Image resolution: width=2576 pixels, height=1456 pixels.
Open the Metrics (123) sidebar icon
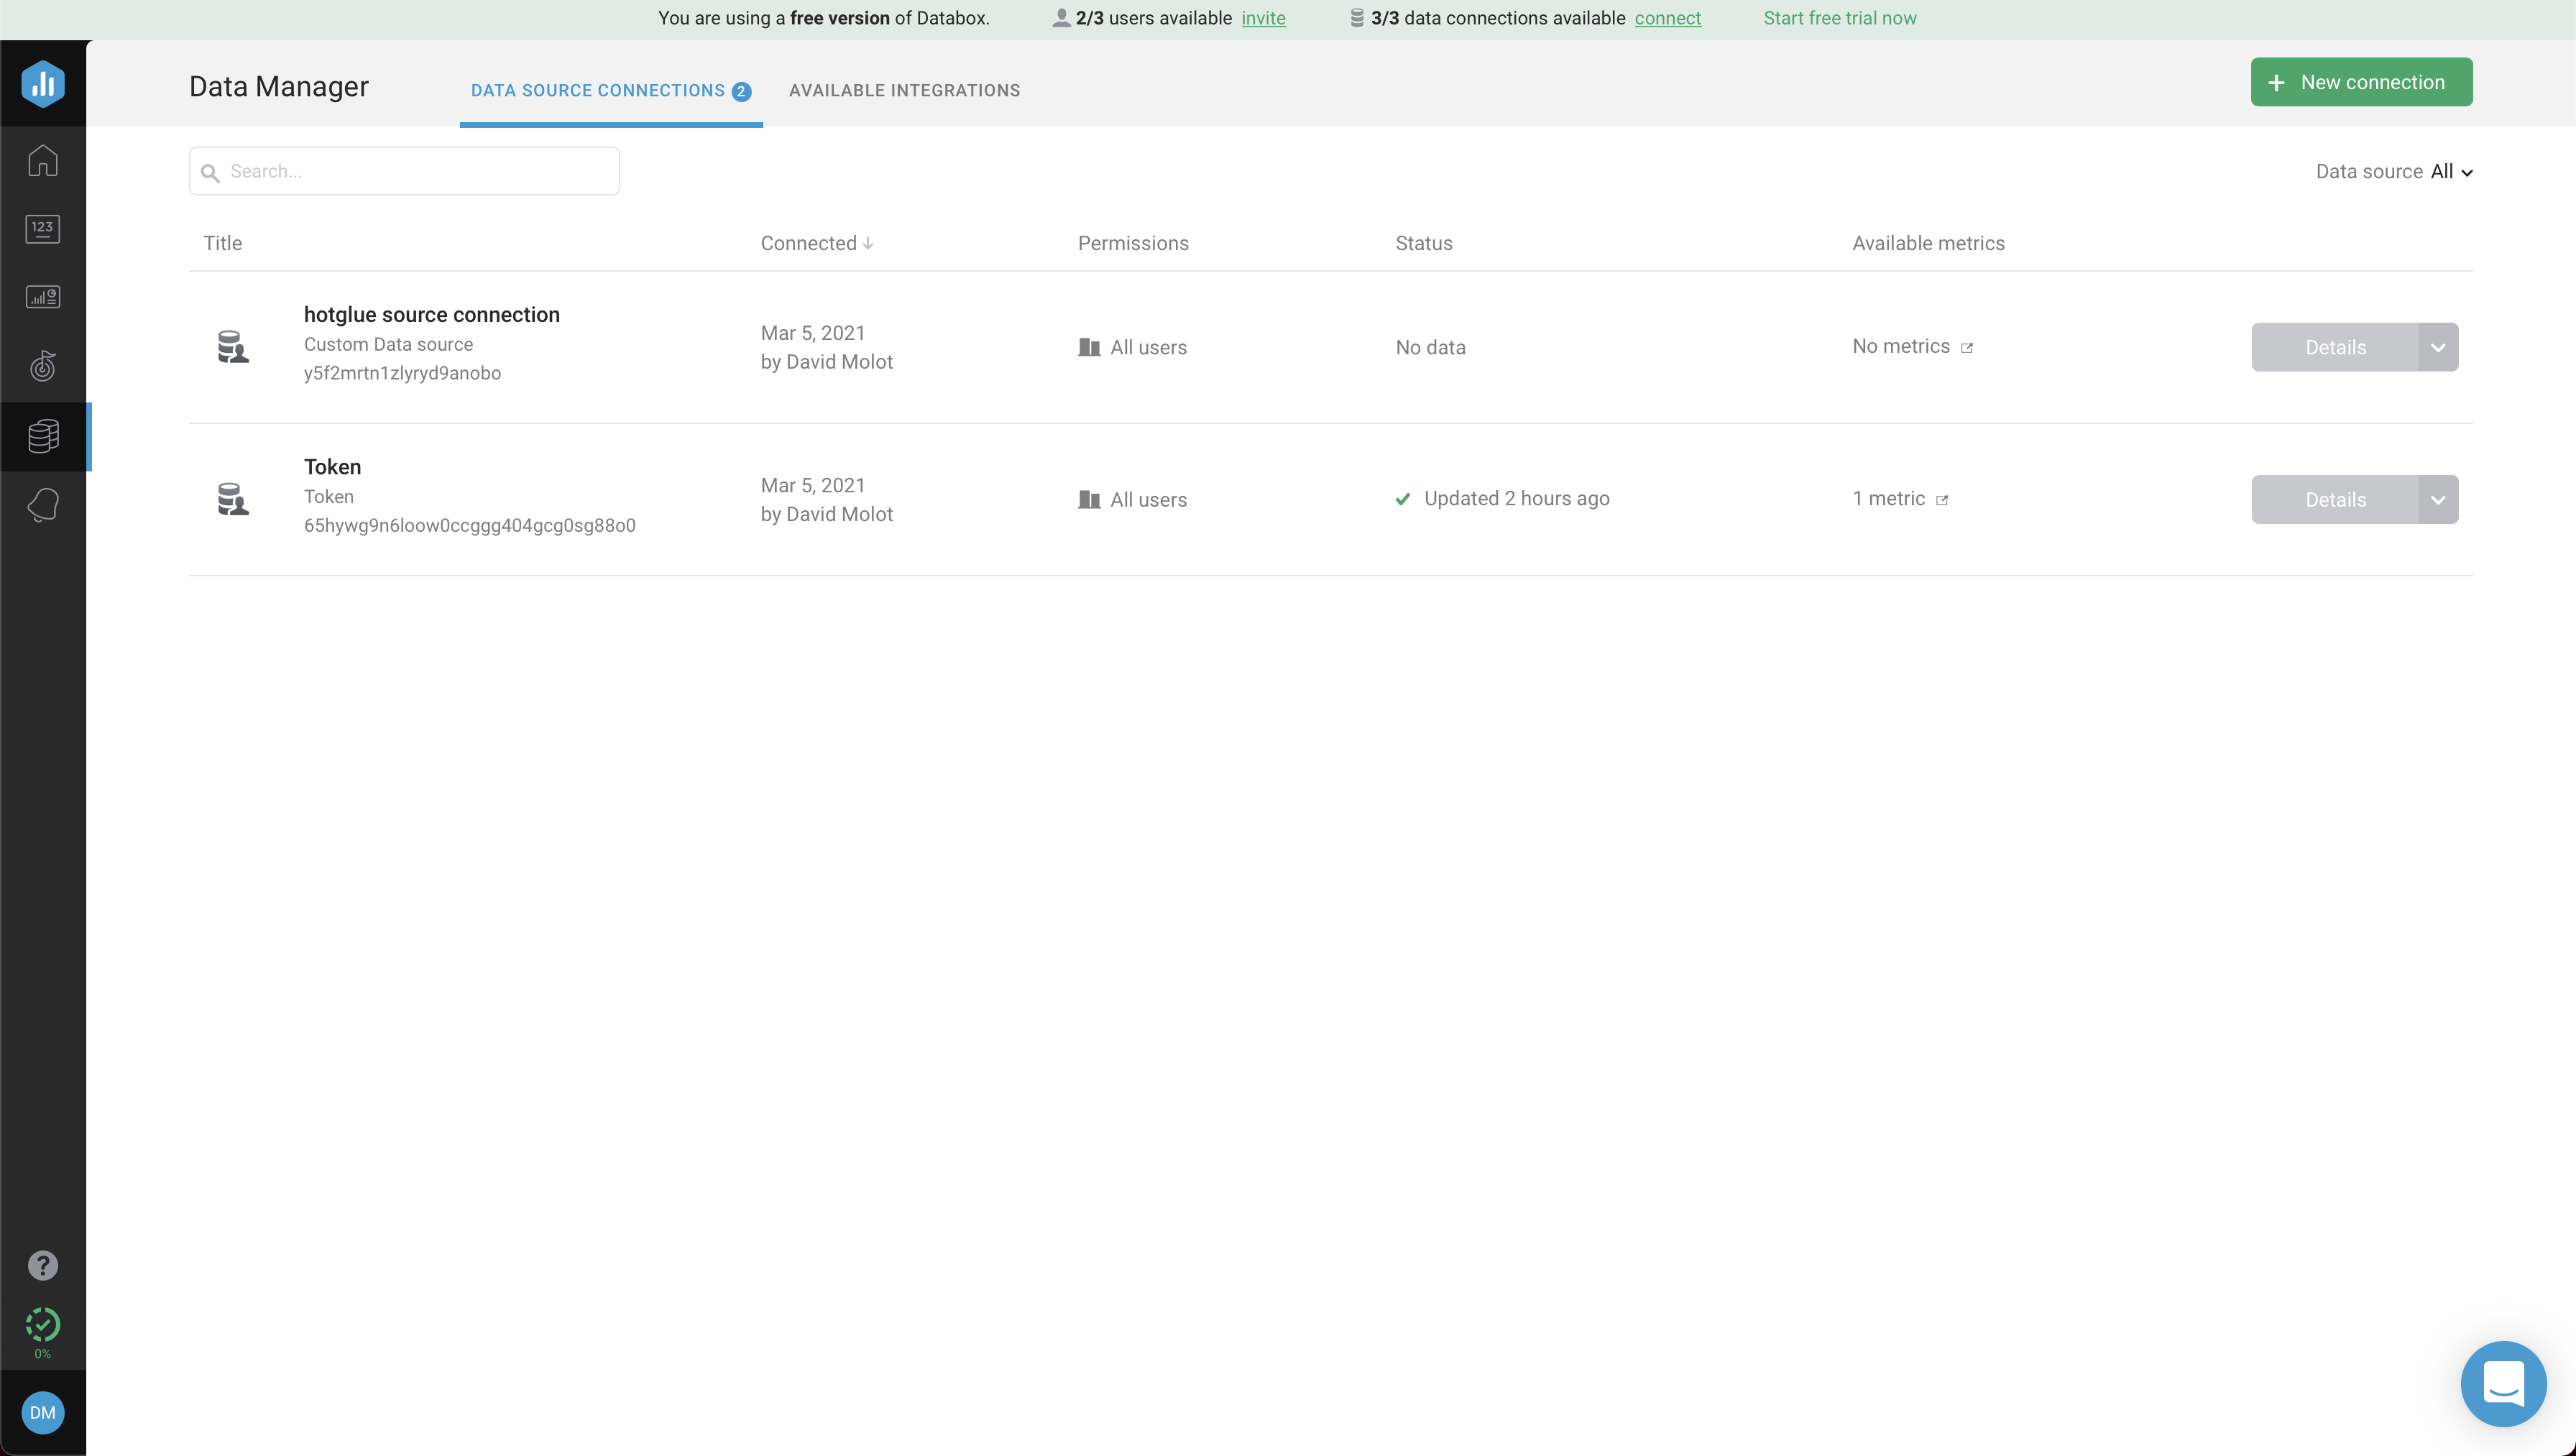(43, 229)
